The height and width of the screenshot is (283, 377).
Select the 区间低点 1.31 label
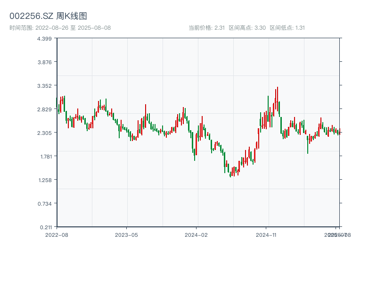pos(287,27)
